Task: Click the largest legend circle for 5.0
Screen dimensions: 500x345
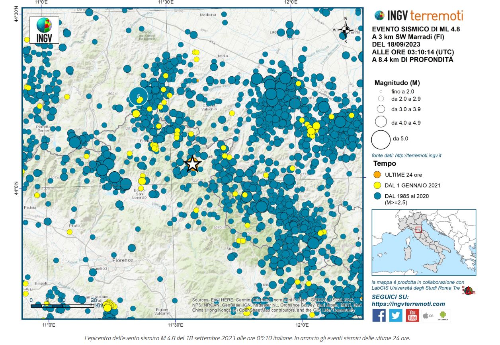Action: (x=381, y=139)
